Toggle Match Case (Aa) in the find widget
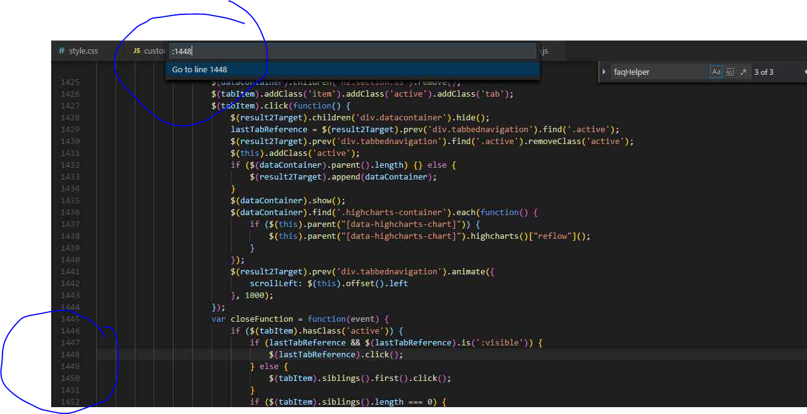The height and width of the screenshot is (414, 807). pos(716,72)
